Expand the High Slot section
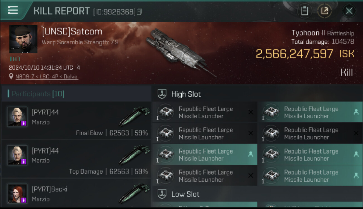This screenshot has height=209, width=363. click(x=186, y=94)
